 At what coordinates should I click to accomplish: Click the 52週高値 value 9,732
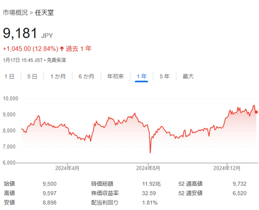(240, 184)
